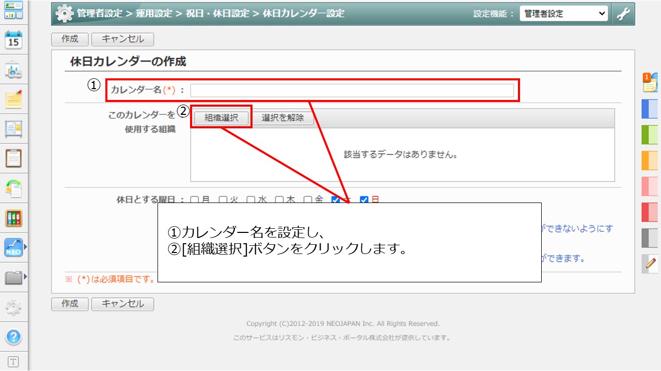Focus the カレンダー名 text input field
Screen dimensions: 661x371
pos(352,91)
